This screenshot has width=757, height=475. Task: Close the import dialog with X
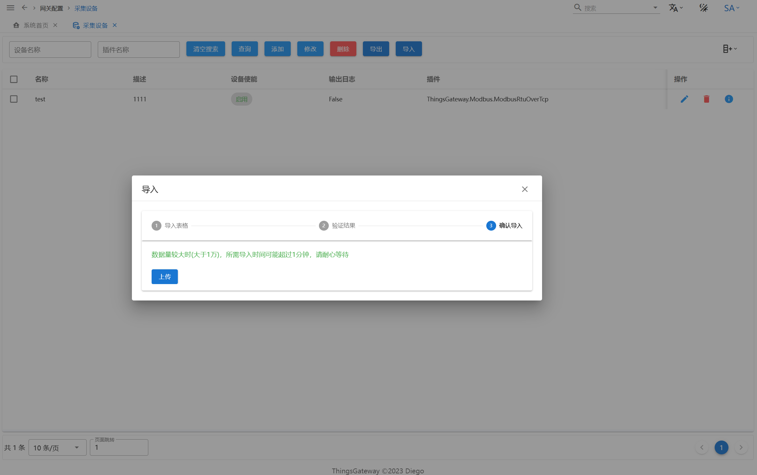[525, 189]
